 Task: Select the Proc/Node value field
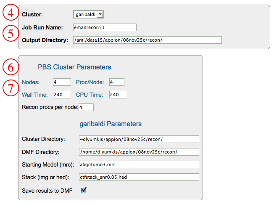(x=116, y=82)
